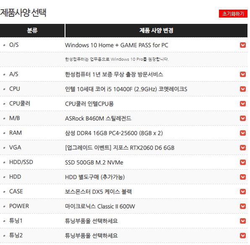
Task: Click the Windows 10 Pro recommendation note
Action: coord(117,59)
